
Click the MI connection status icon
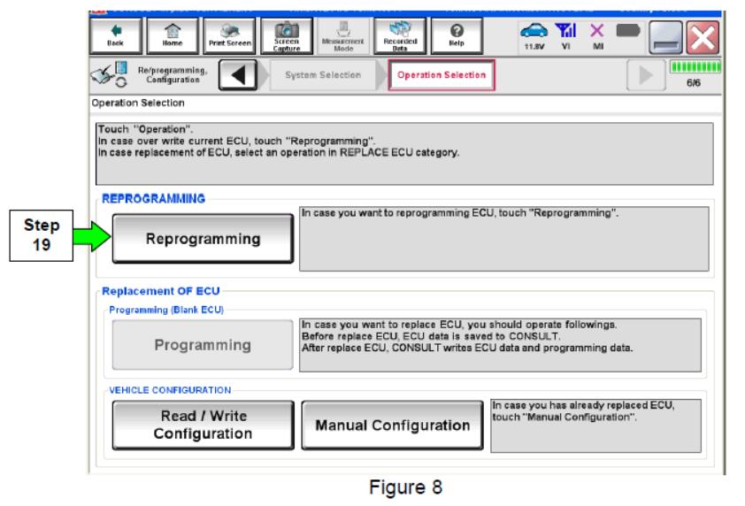click(x=597, y=36)
